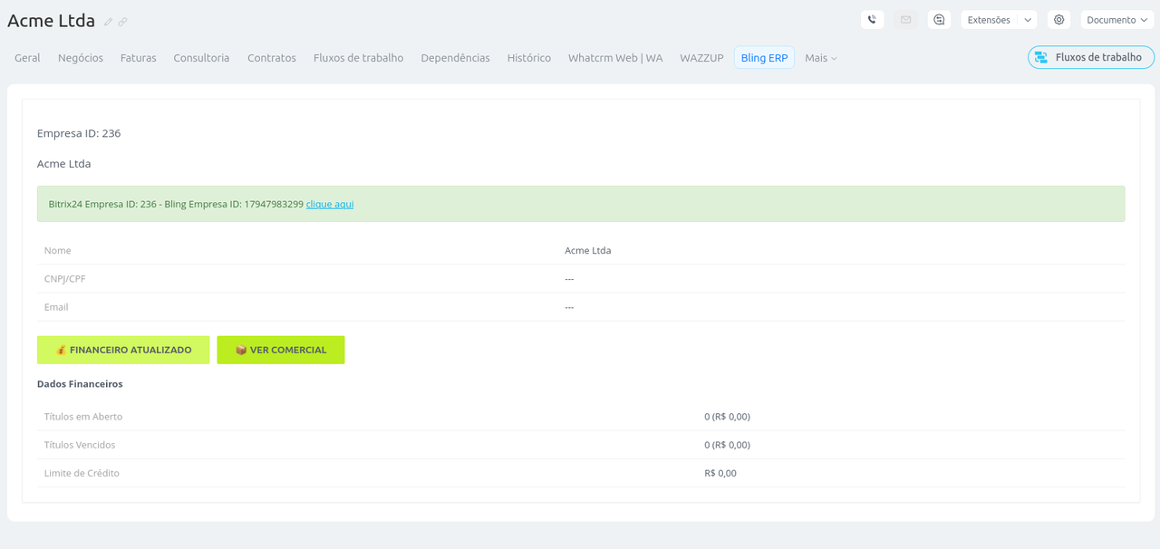
Task: Click the Fluxos de trabalho pill button
Action: [x=1090, y=57]
